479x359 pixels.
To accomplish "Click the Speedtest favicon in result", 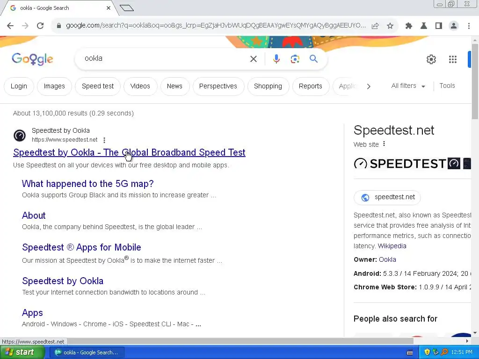I will (x=20, y=135).
